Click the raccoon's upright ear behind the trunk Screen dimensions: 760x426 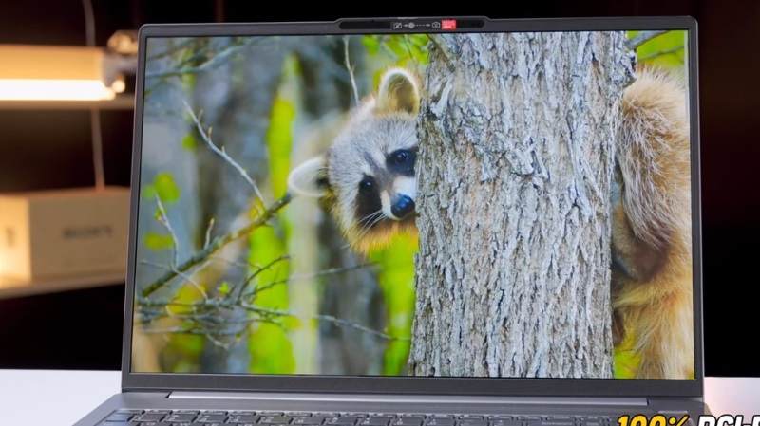399,92
